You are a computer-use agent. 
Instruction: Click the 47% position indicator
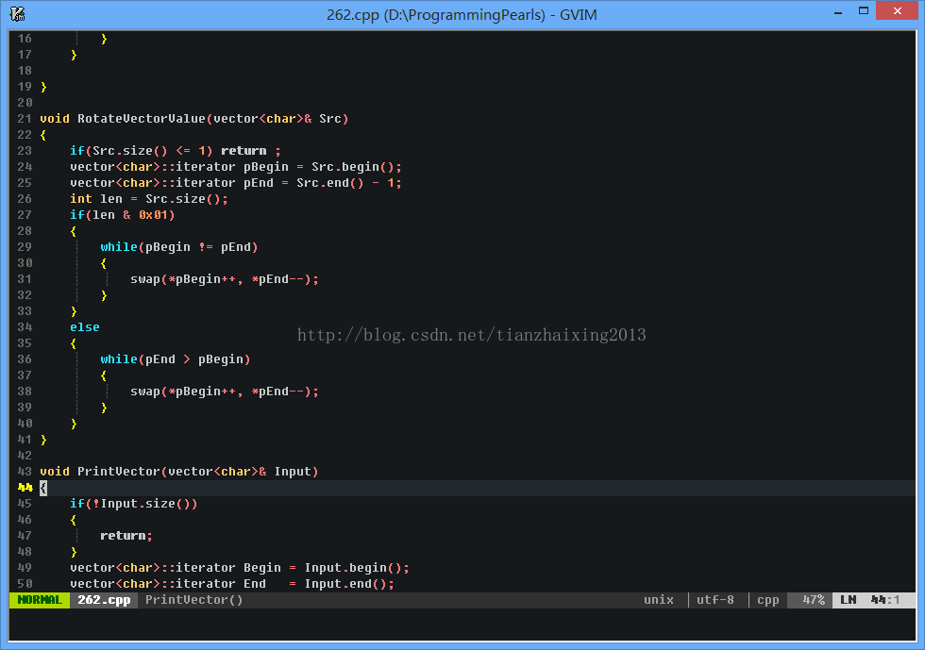pos(813,600)
